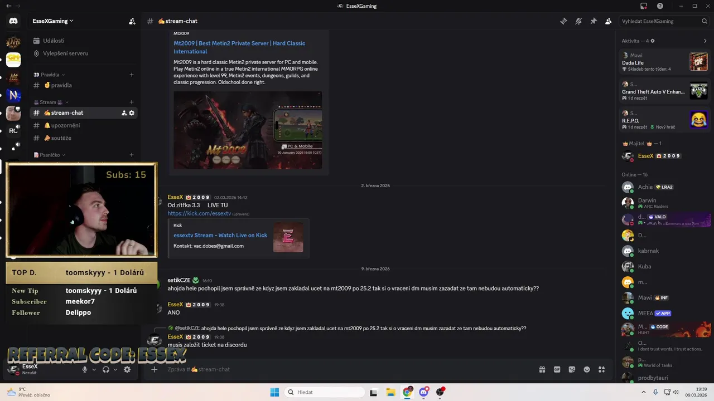Screen dimensions: 714x401
Task: Open member Achie in member list
Action: (x=665, y=187)
